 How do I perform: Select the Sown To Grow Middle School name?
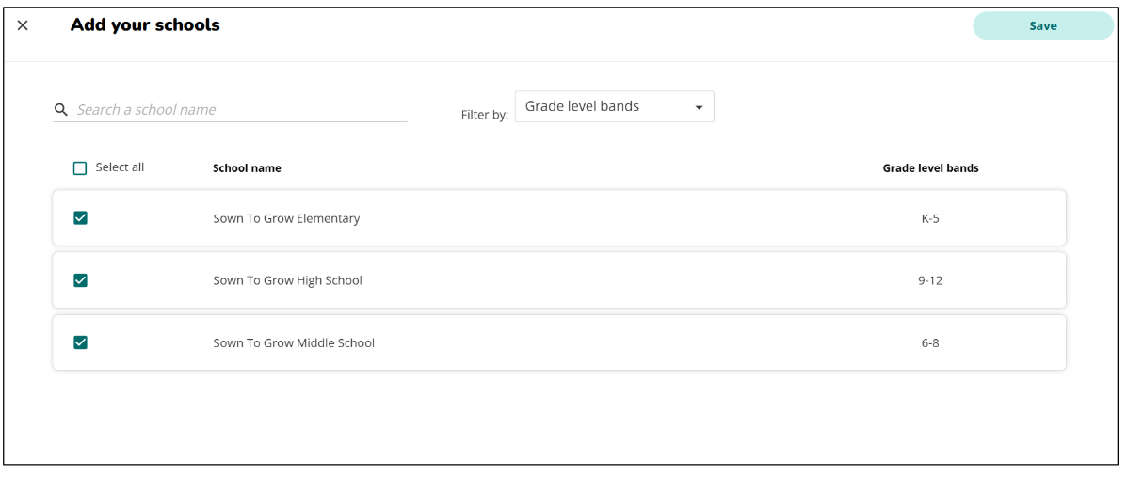[x=294, y=343]
